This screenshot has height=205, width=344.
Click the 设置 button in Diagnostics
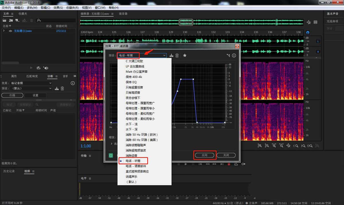click(35, 95)
